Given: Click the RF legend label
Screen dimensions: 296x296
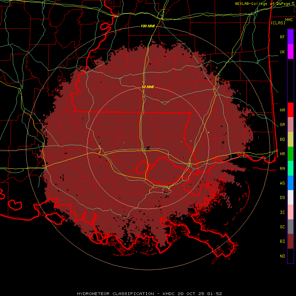Looking at the screenshot, I should tap(282, 37).
